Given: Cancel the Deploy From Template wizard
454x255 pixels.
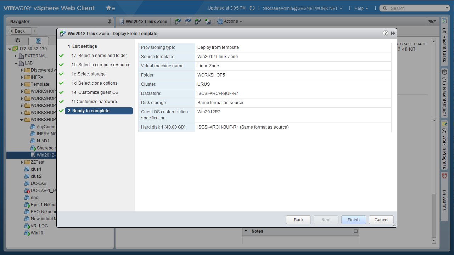Looking at the screenshot, I should [x=381, y=220].
